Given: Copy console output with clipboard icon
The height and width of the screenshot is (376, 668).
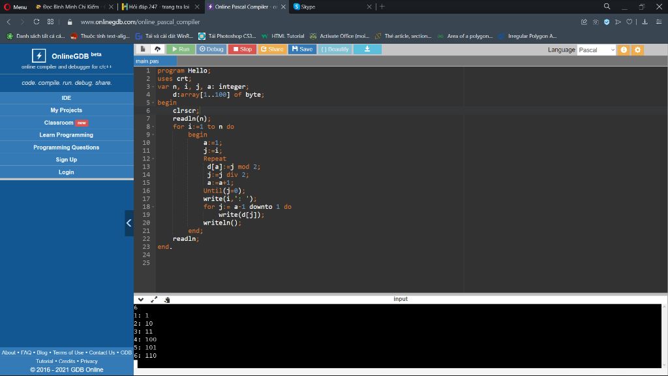Looking at the screenshot, I should [x=167, y=299].
